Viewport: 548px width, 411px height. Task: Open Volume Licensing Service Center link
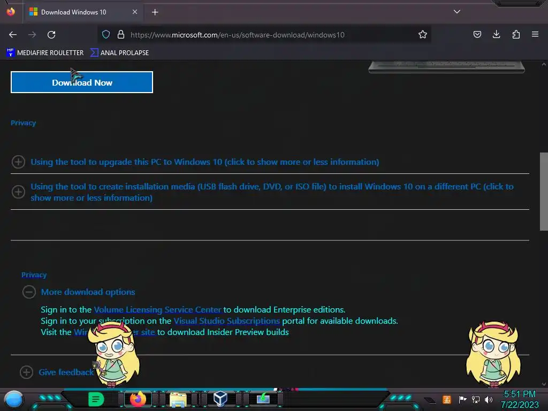tap(158, 310)
